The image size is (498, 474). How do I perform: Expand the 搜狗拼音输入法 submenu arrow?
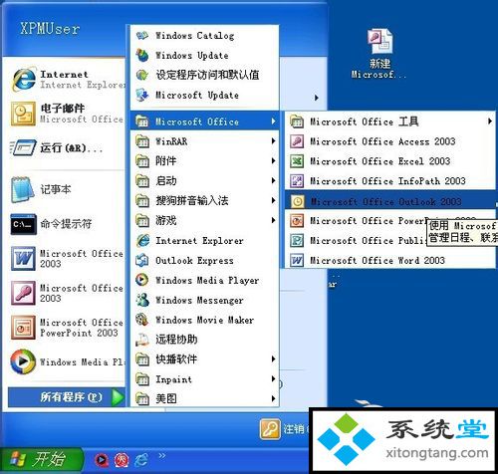[273, 200]
